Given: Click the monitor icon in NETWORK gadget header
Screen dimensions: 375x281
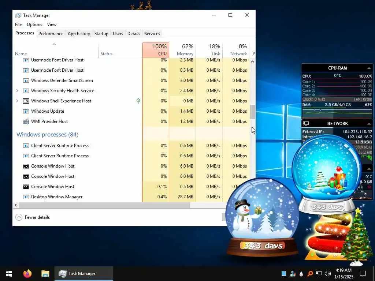Looking at the screenshot, I should 306,124.
